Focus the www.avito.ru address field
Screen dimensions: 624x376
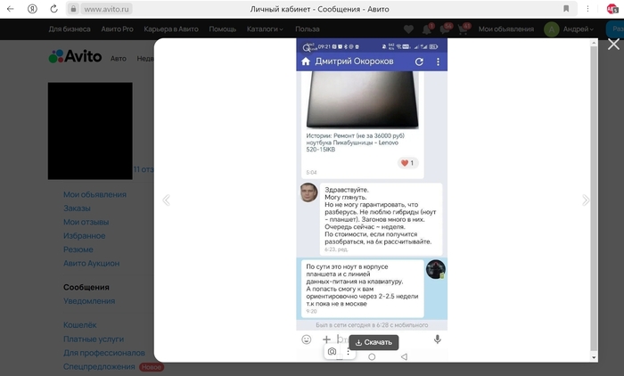pos(106,9)
